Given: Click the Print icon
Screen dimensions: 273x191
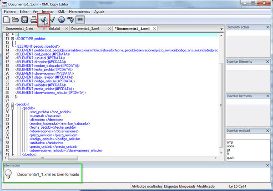Looking at the screenshot, I should [x=34, y=20].
